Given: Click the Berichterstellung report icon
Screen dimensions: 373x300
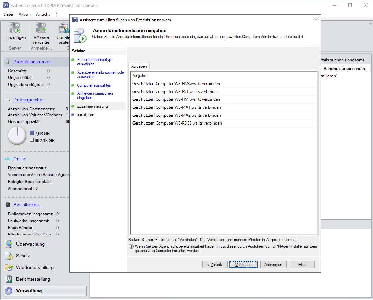Looking at the screenshot, I should coord(9,279).
